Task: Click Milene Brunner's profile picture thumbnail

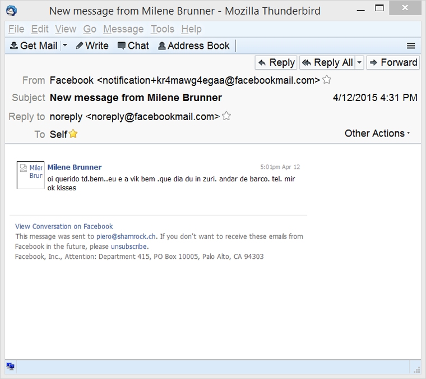Action: (x=30, y=175)
